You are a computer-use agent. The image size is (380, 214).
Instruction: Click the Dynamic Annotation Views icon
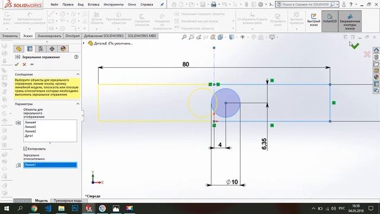click(x=213, y=37)
